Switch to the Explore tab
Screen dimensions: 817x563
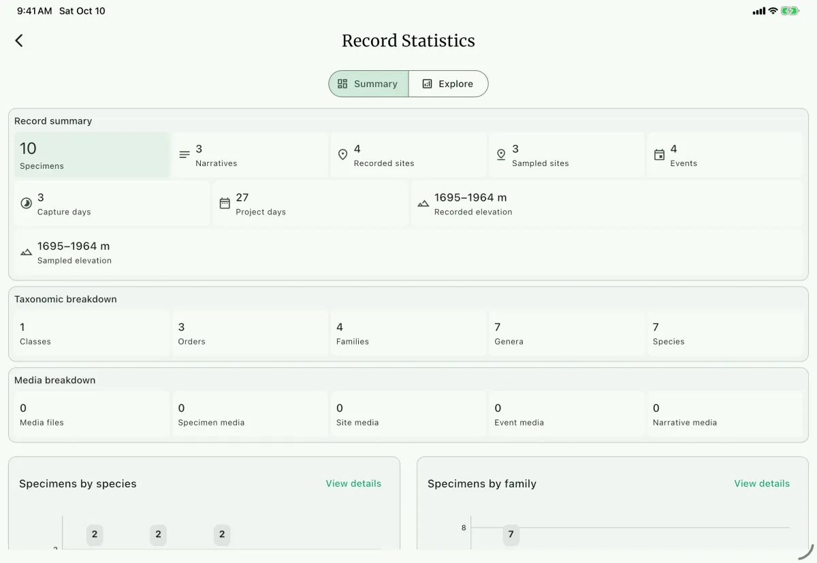449,84
